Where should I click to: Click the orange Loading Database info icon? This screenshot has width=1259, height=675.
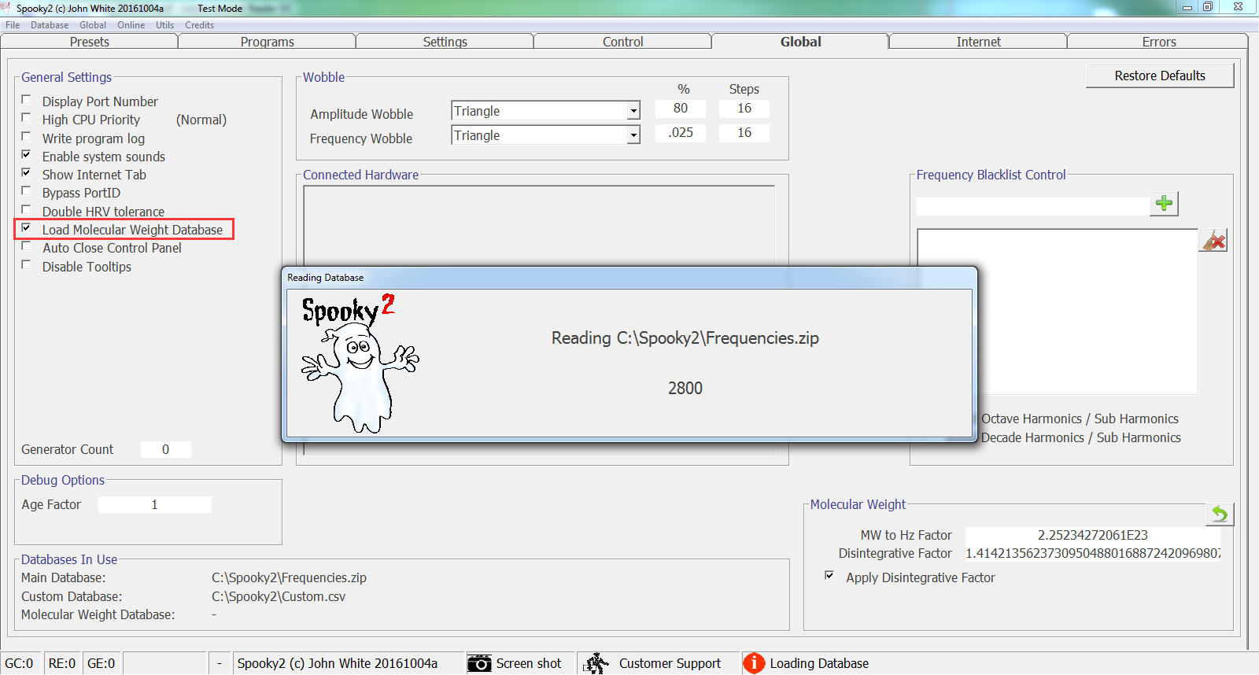point(754,663)
